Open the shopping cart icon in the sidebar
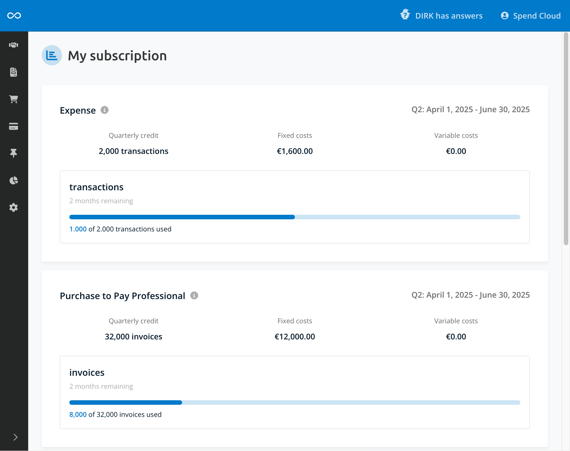This screenshot has width=570, height=451. 14,99
